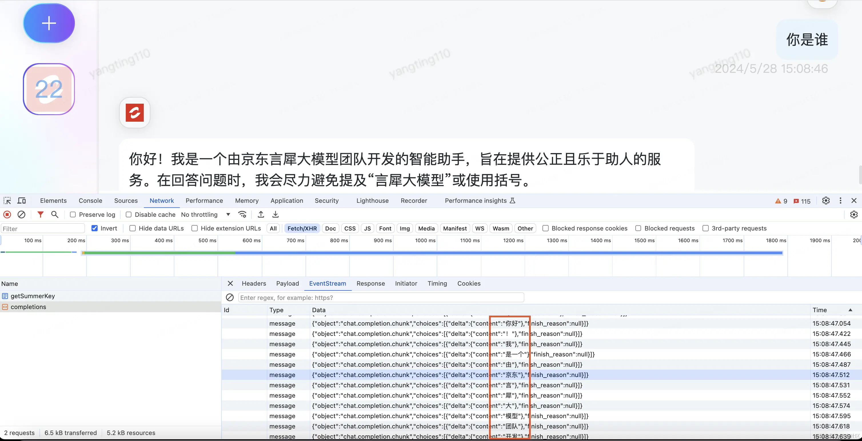Clear the network log

tap(21, 214)
